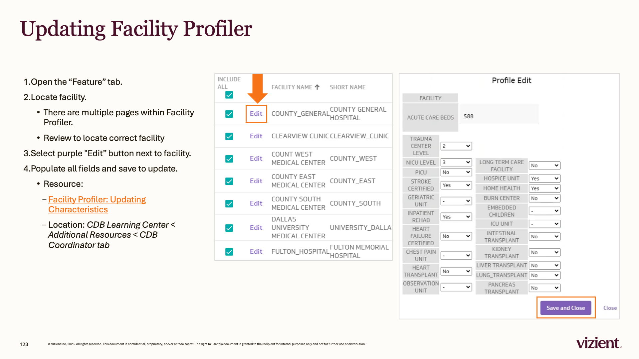Open the Embedded Children dropdown
The height and width of the screenshot is (359, 639).
544,211
